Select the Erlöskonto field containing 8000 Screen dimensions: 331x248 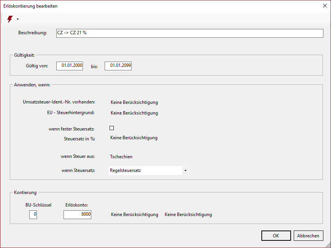coord(77,215)
